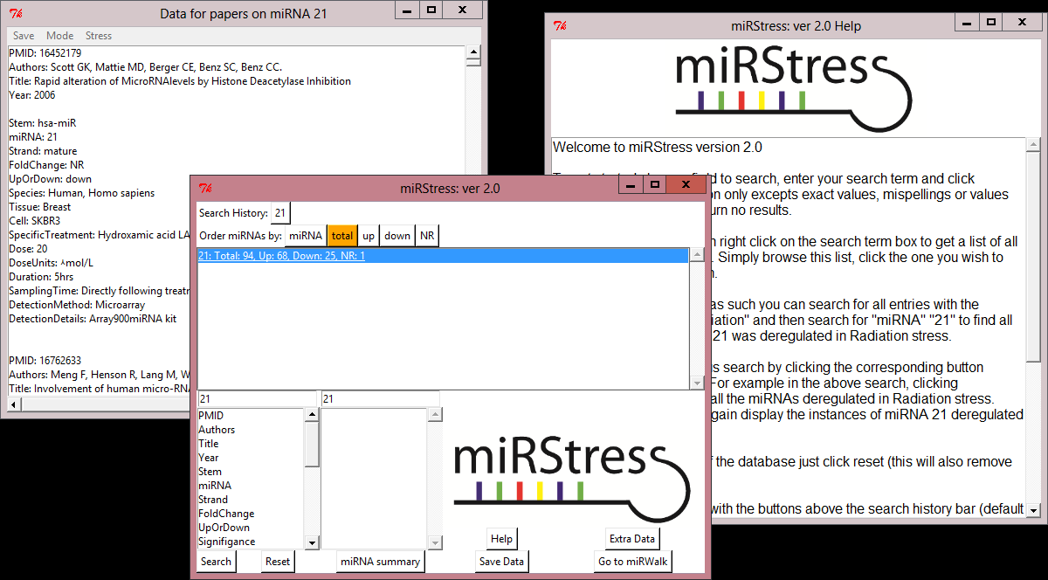This screenshot has height=580, width=1048.
Task: Enable sorting results by "down"
Action: click(396, 235)
